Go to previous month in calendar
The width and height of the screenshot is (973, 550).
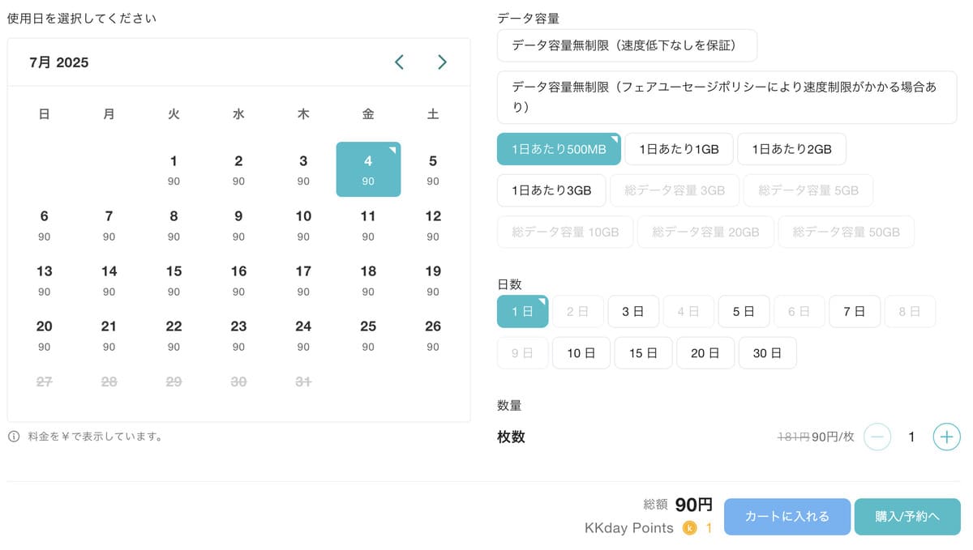399,62
